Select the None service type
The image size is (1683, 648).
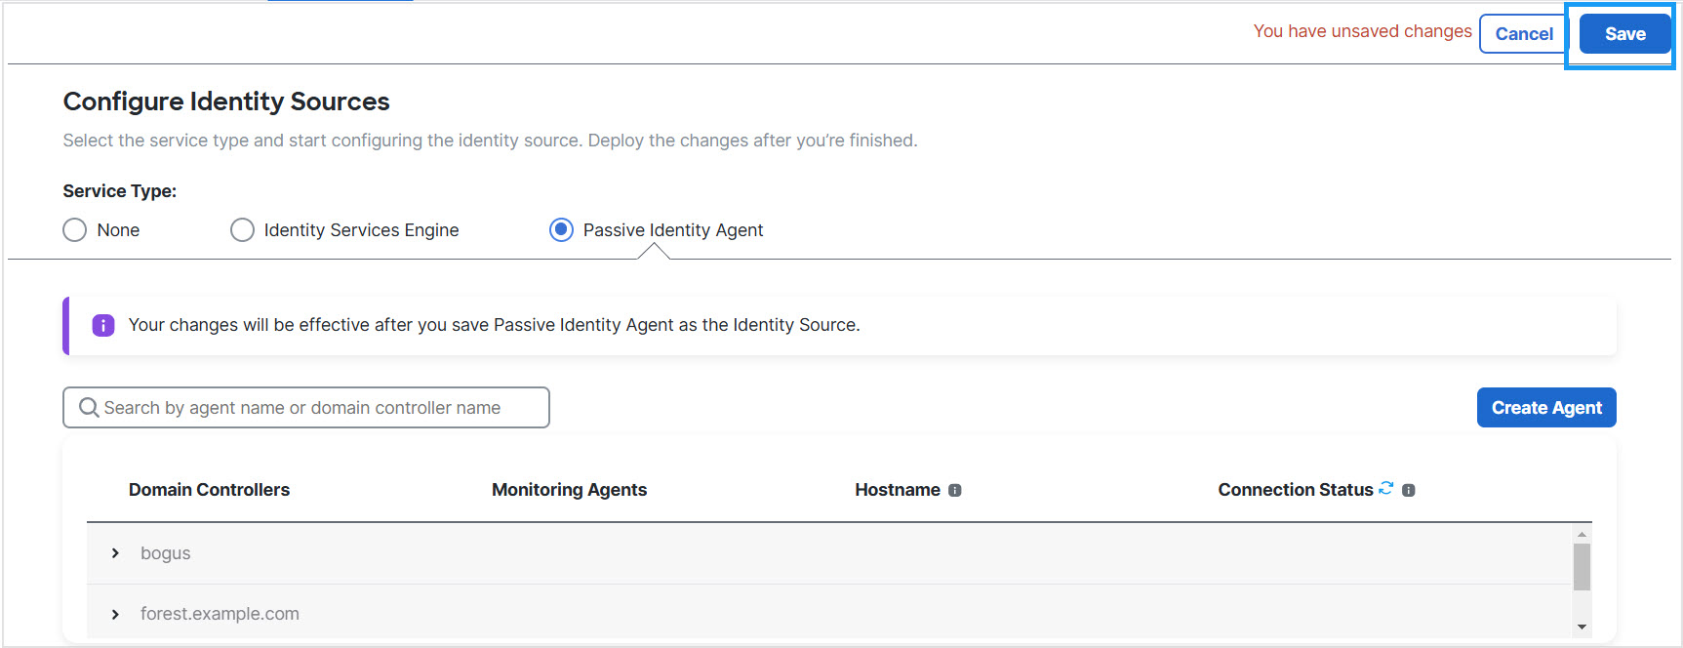74,229
